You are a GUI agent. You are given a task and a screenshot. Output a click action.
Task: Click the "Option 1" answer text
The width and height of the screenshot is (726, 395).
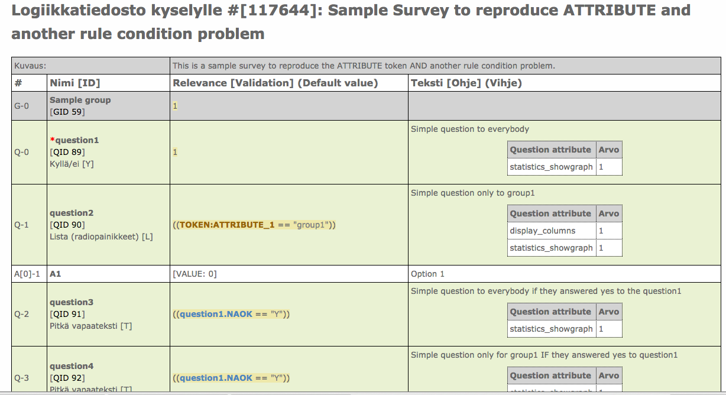click(427, 274)
